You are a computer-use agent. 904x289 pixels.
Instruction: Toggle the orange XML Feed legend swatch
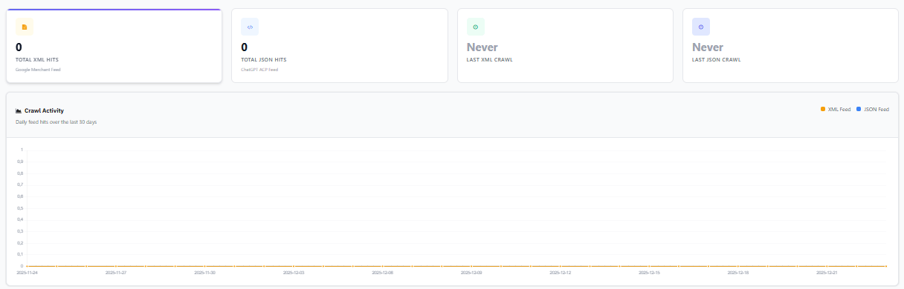823,109
